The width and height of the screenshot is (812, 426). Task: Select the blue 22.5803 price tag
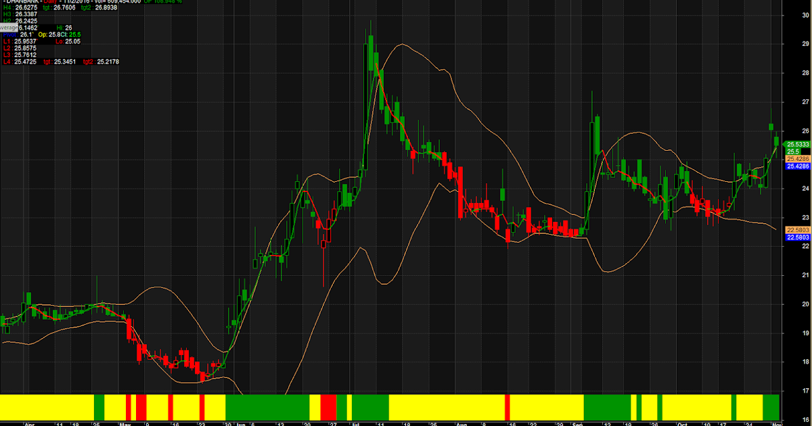click(798, 237)
